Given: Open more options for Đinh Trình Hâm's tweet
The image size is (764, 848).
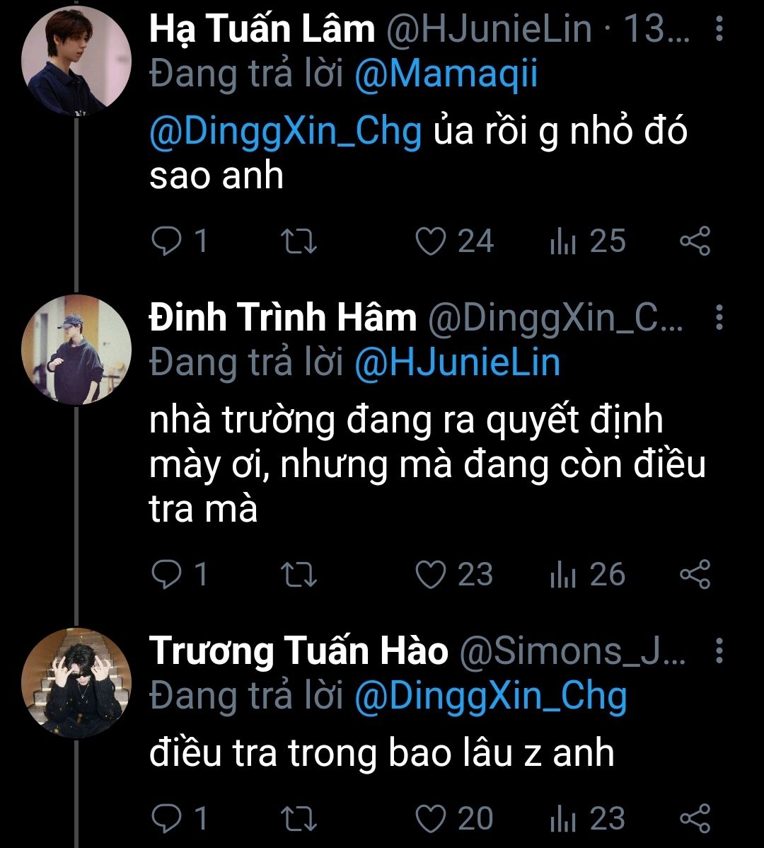Looking at the screenshot, I should click(x=719, y=319).
